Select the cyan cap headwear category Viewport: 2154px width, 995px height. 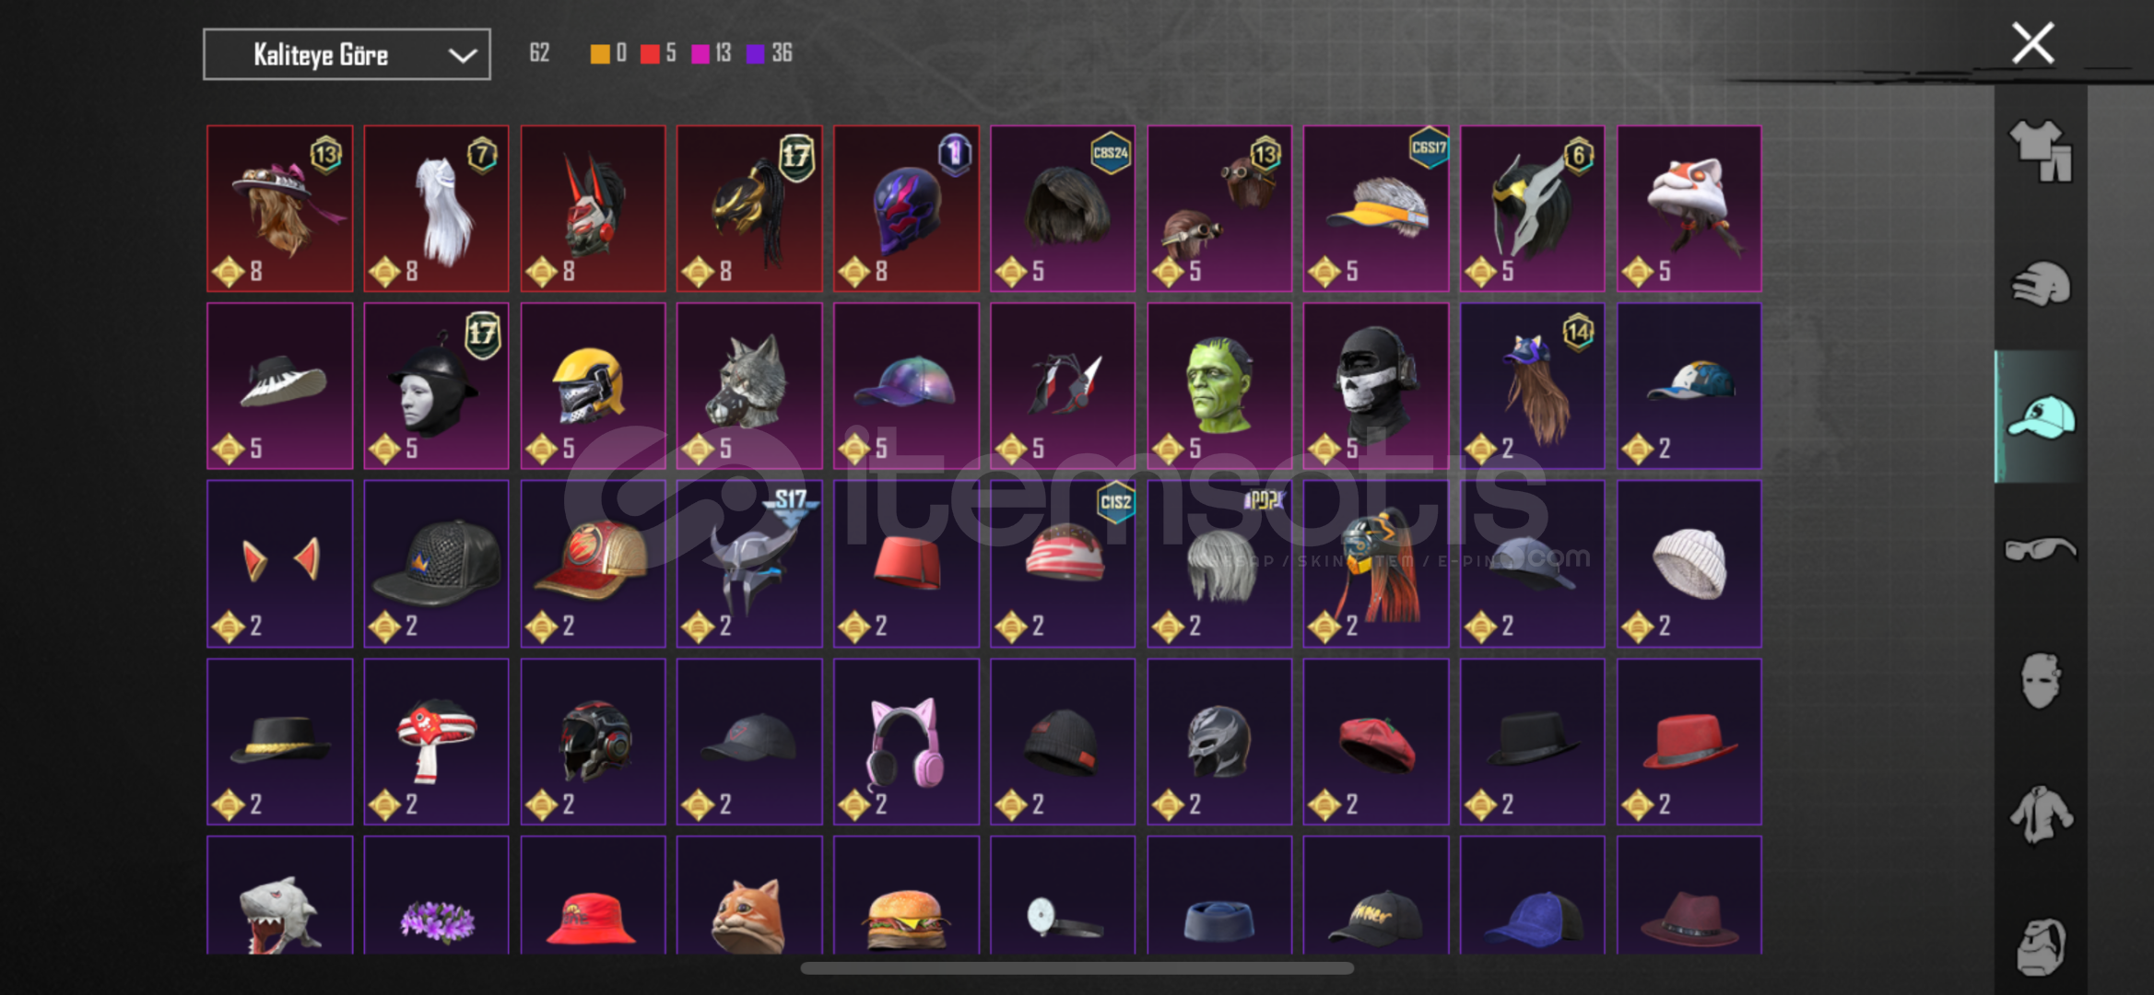pos(2041,416)
